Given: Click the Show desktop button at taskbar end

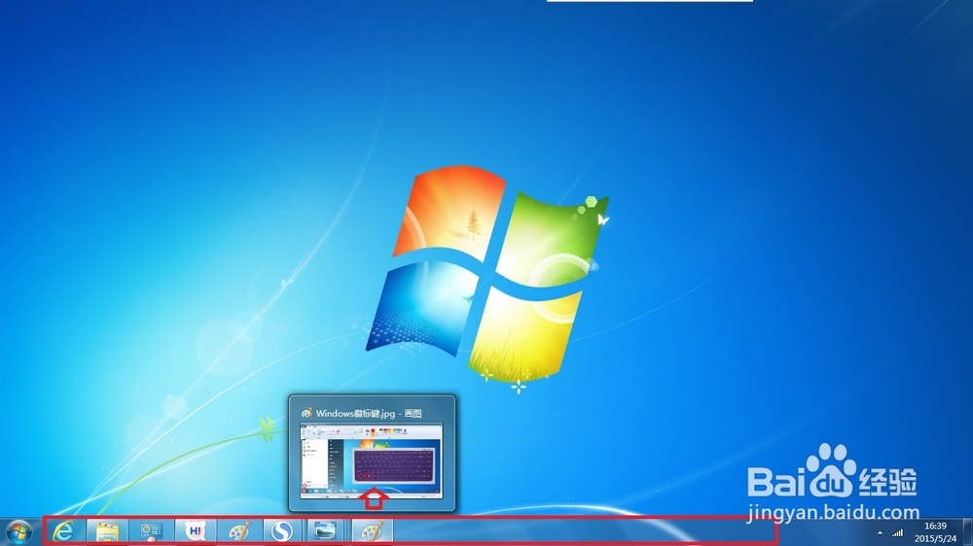Looking at the screenshot, I should tap(967, 532).
